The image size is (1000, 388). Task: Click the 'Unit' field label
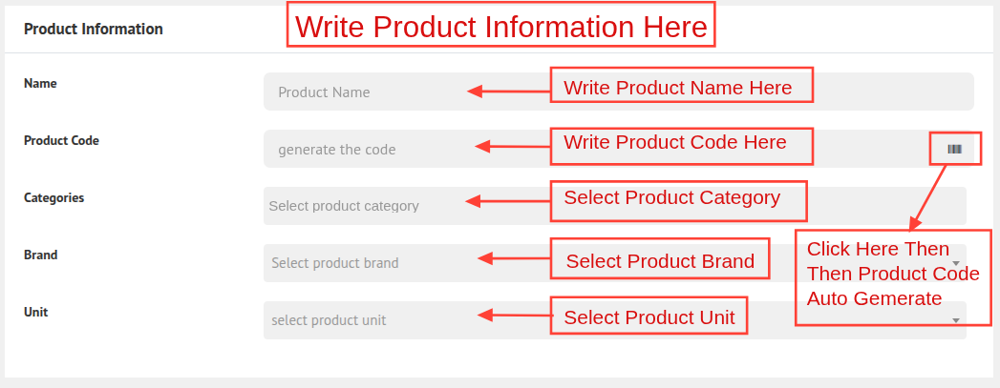[35, 313]
